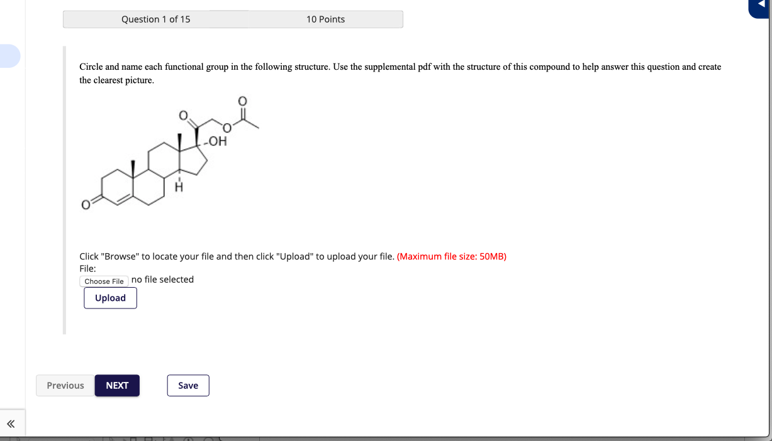Viewport: 772px width, 441px height.
Task: Click the blue rounded tab on the left edge
Action: 9,56
